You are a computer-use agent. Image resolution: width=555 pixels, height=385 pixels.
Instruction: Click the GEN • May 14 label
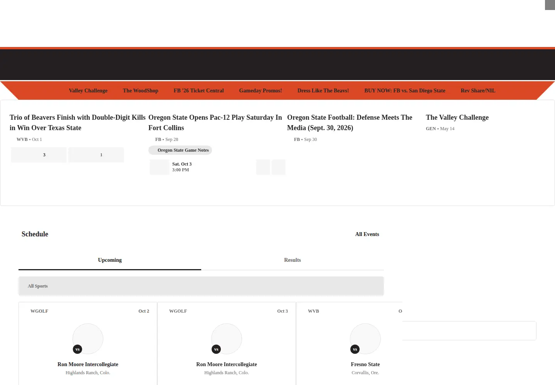point(440,129)
